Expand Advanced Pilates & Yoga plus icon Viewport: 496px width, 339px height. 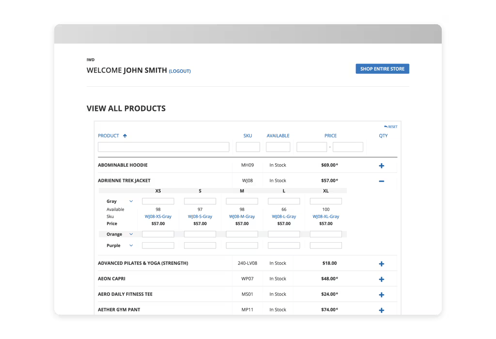pos(381,264)
